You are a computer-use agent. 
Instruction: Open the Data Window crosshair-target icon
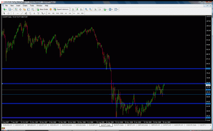point(20,10)
